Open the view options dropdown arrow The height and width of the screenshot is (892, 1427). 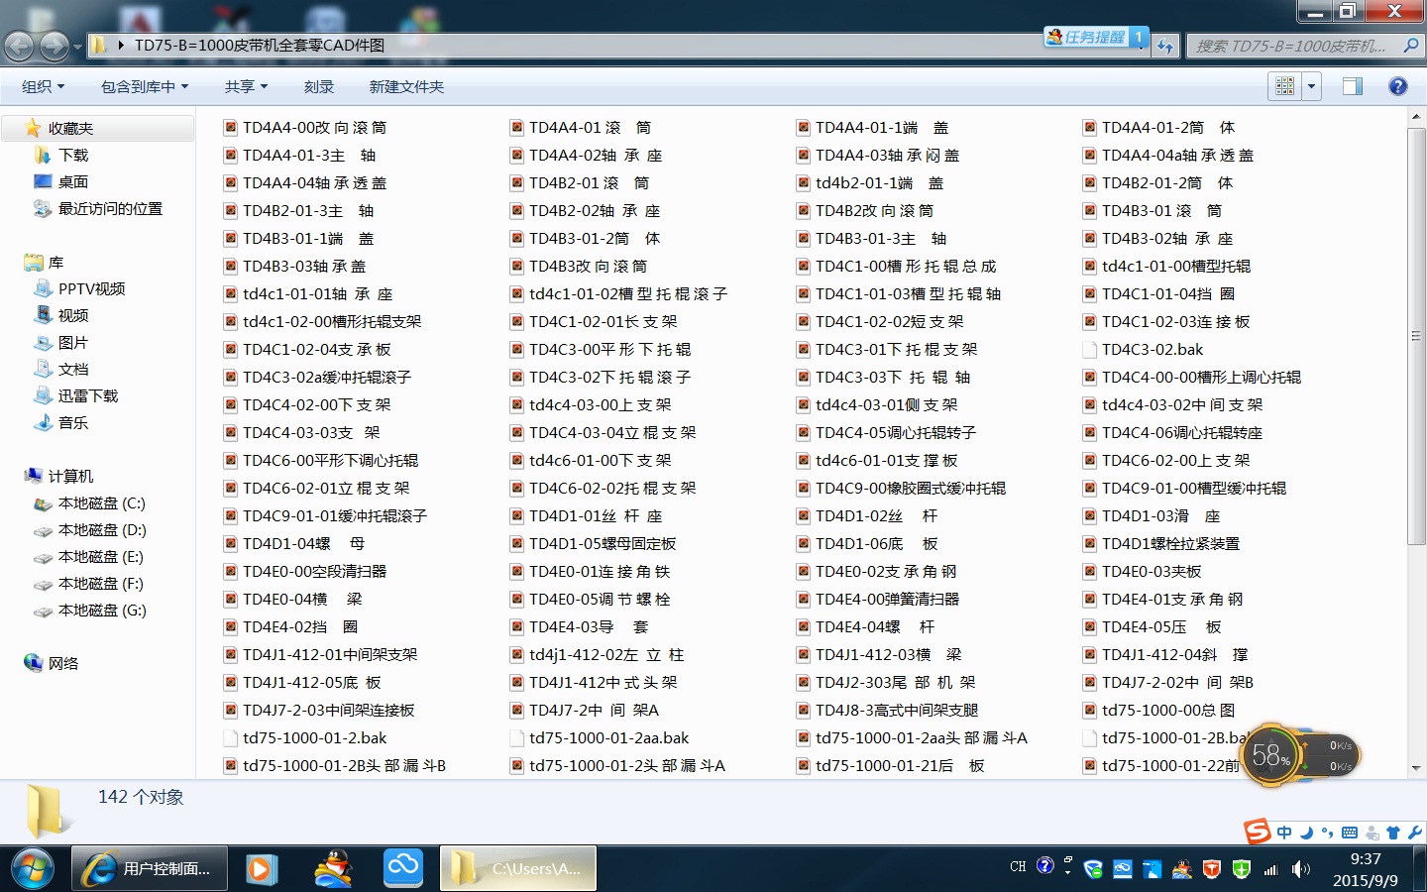point(1311,86)
